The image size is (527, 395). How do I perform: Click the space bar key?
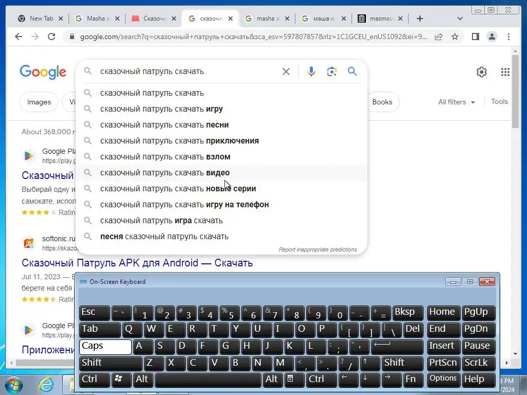pyautogui.click(x=208, y=379)
